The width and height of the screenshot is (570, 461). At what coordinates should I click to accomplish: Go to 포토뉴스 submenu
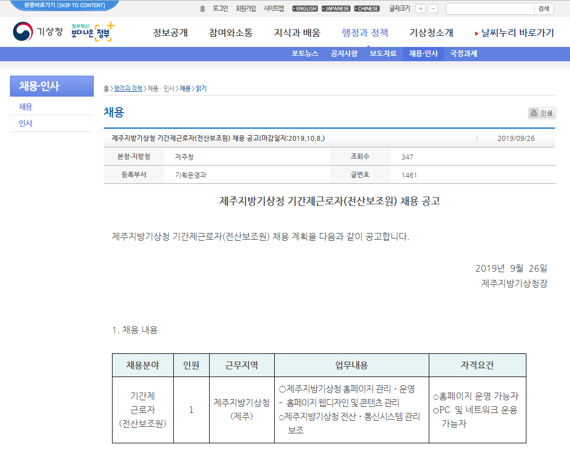tap(305, 54)
